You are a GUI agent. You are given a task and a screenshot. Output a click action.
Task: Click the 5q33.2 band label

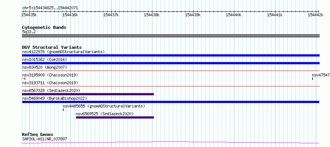[29, 32]
